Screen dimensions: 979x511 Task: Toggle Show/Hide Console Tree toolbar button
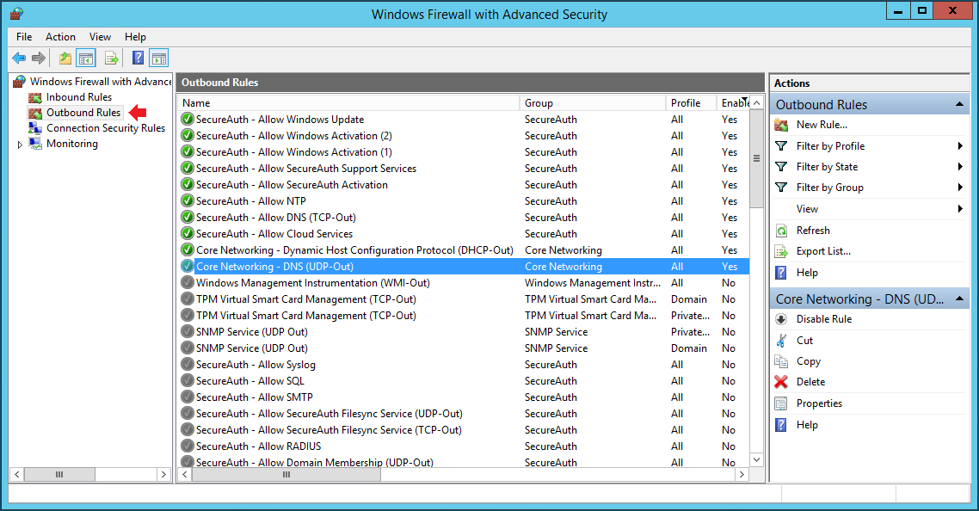86,58
